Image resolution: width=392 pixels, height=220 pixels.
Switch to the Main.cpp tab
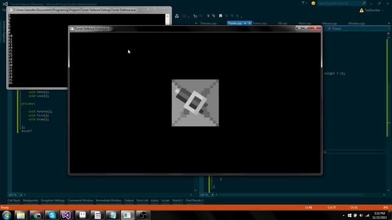tap(304, 23)
